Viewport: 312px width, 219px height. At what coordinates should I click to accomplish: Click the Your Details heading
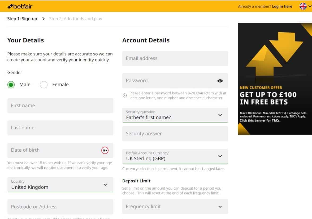click(x=25, y=40)
